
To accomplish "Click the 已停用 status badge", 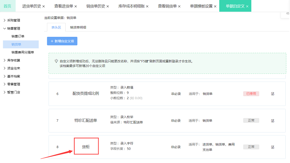I will tap(251, 94).
